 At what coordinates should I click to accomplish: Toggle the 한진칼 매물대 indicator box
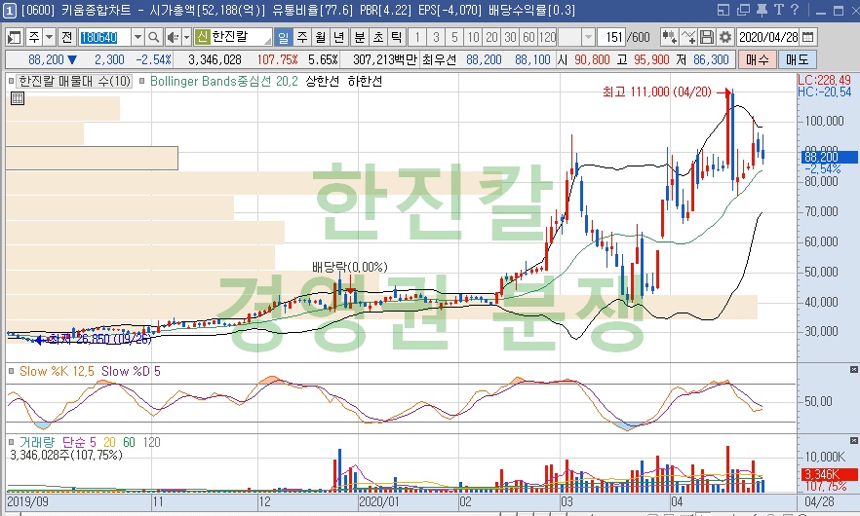(x=11, y=81)
